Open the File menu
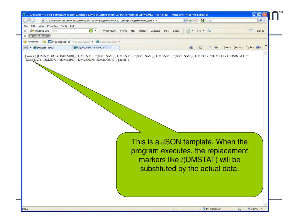Image resolution: width=298 pixels, height=223 pixels. (26, 26)
